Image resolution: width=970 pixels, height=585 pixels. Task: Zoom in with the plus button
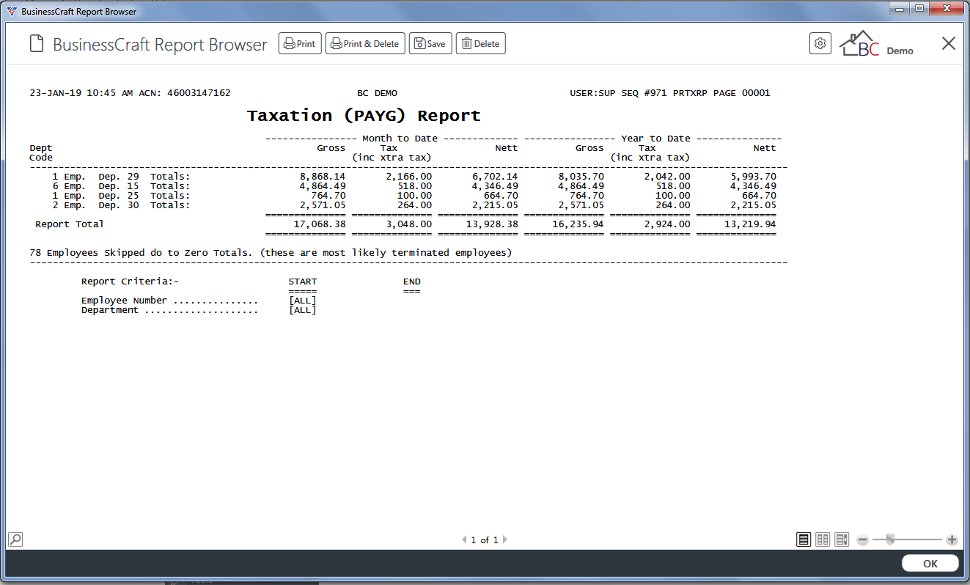point(952,540)
